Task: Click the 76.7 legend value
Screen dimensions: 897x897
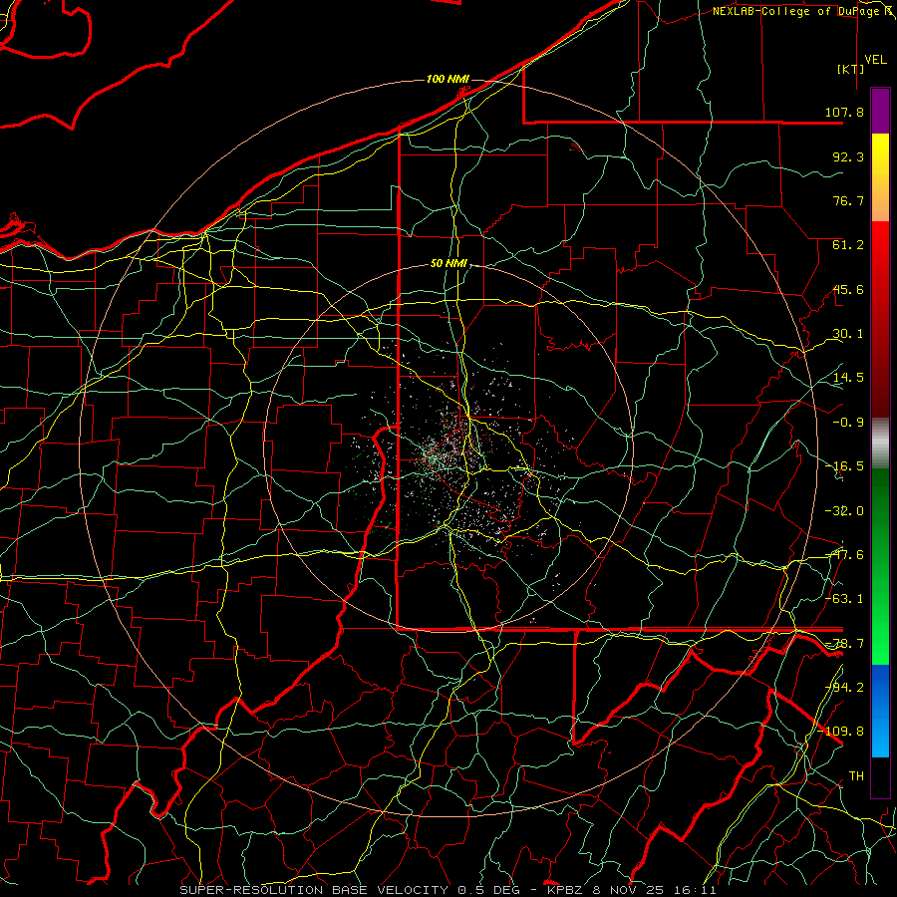Action: click(848, 200)
